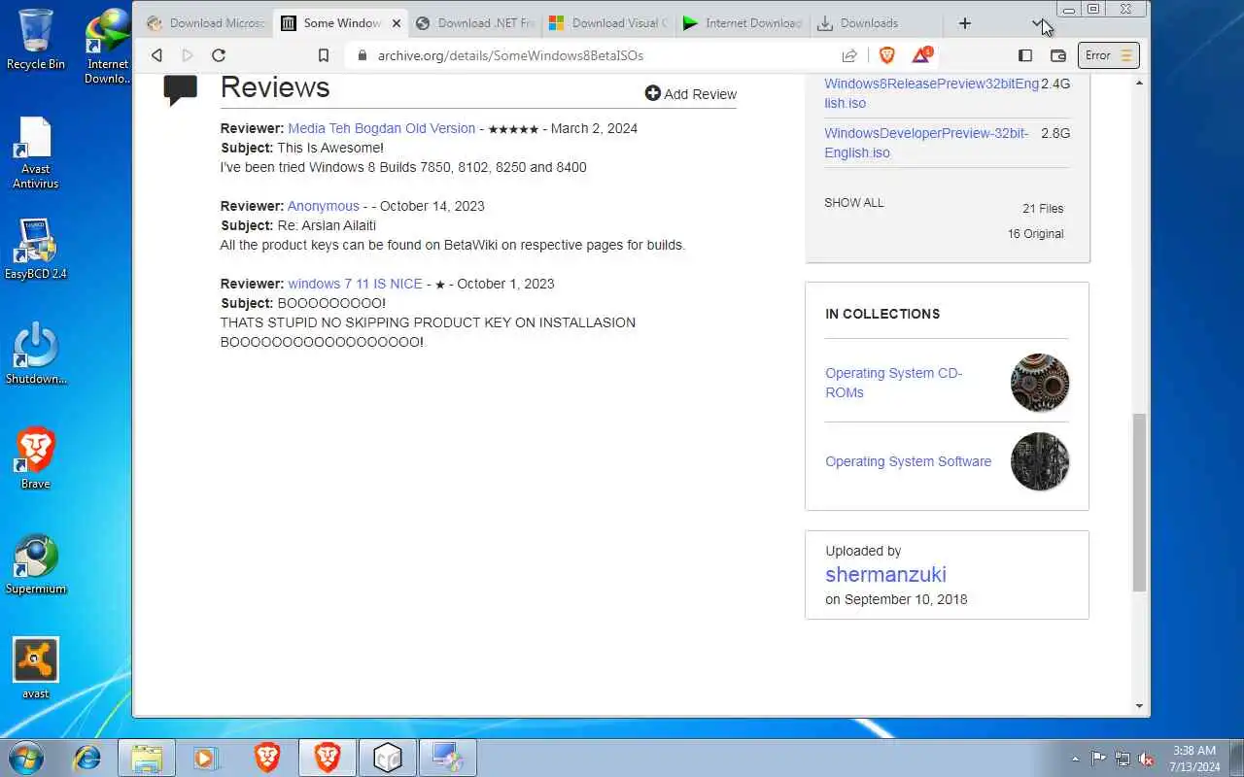Image resolution: width=1244 pixels, height=777 pixels.
Task: Launch Internet Explorer from the taskbar
Action: [87, 758]
